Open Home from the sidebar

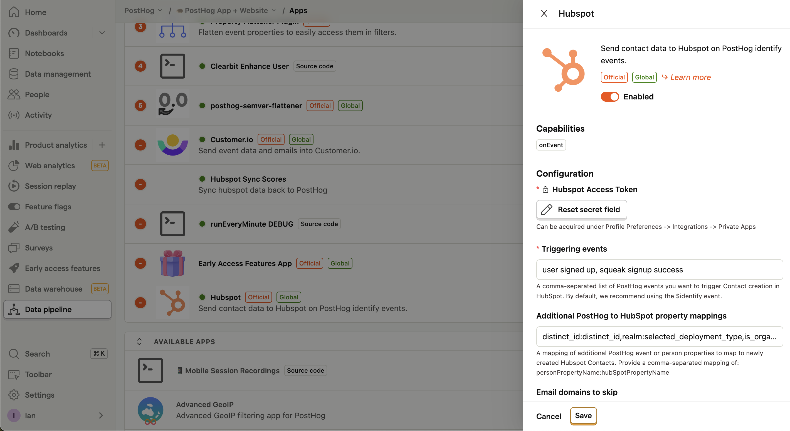(x=35, y=12)
